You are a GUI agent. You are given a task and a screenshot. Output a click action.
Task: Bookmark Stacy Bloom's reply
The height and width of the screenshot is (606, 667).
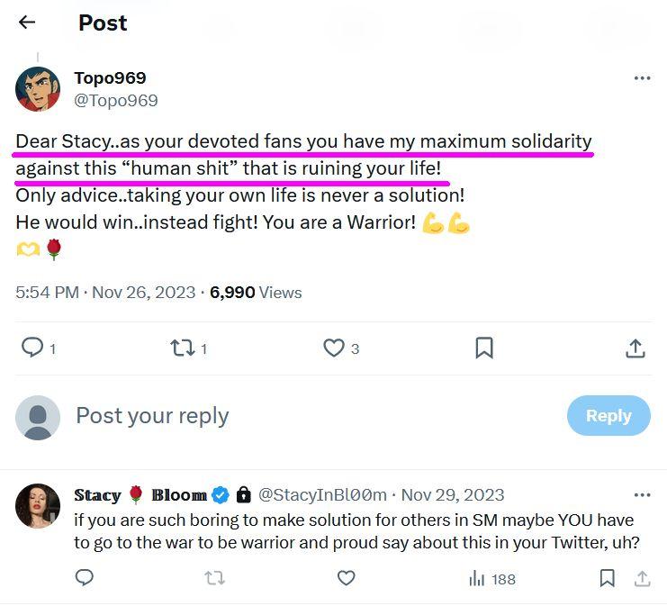coord(608,578)
